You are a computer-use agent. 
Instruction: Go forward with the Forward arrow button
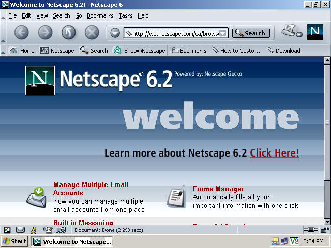pos(45,33)
